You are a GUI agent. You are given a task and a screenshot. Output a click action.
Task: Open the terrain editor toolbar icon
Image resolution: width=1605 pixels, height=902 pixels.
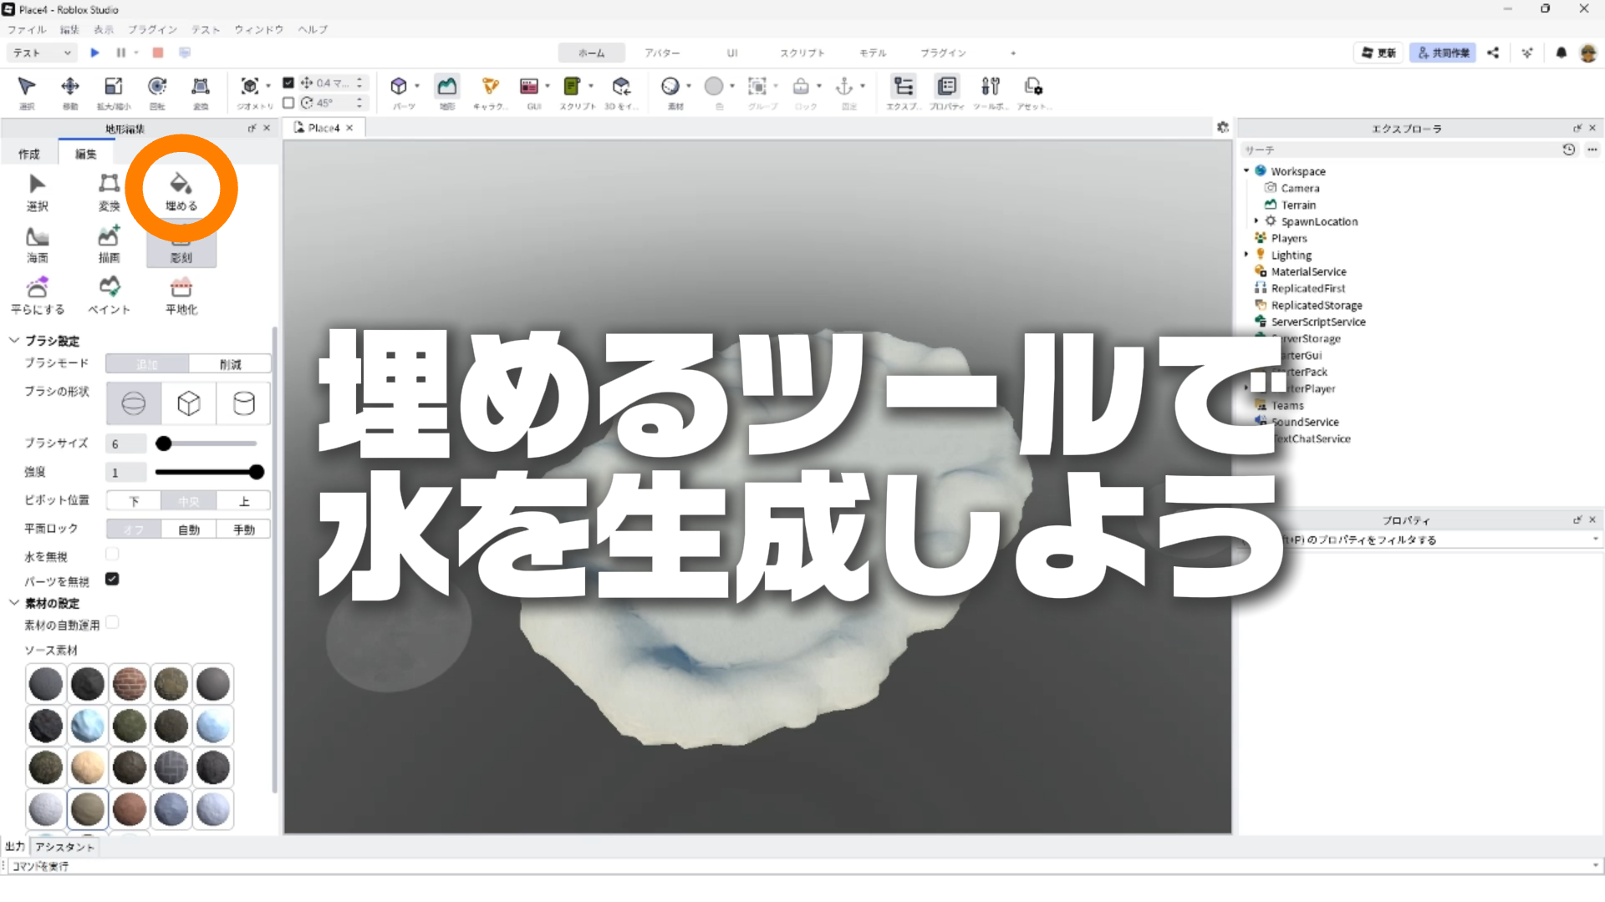click(x=447, y=88)
